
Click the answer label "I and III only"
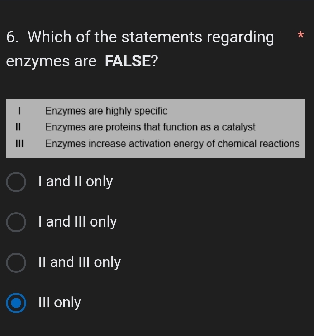[x=77, y=221]
